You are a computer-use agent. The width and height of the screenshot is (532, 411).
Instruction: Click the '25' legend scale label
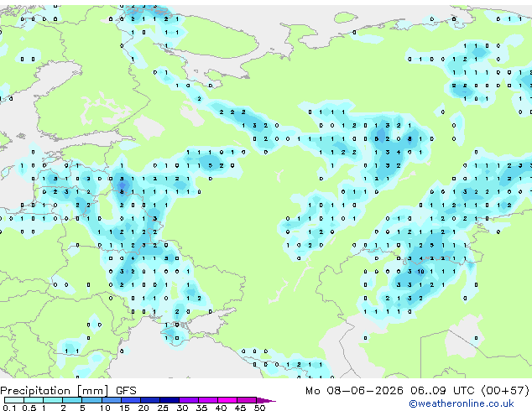click(163, 408)
